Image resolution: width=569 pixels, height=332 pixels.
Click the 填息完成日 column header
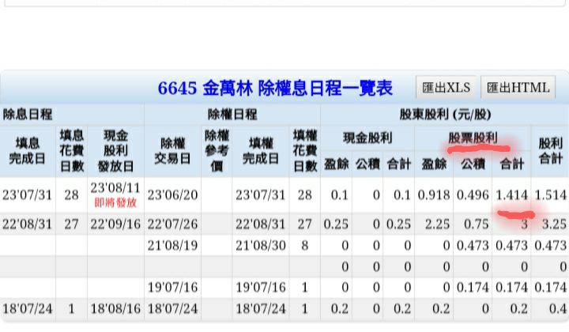click(28, 151)
